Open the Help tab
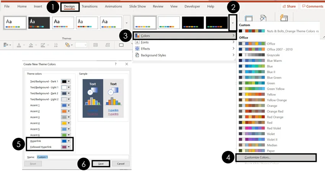325x173 pixels. (x=211, y=6)
